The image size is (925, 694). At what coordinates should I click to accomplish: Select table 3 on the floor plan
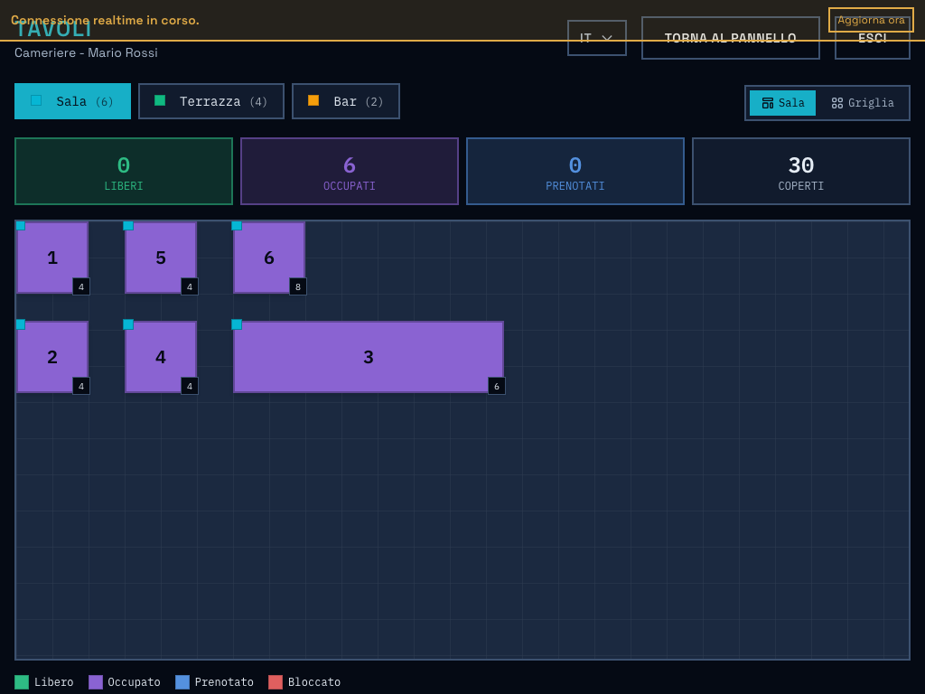pyautogui.click(x=369, y=357)
